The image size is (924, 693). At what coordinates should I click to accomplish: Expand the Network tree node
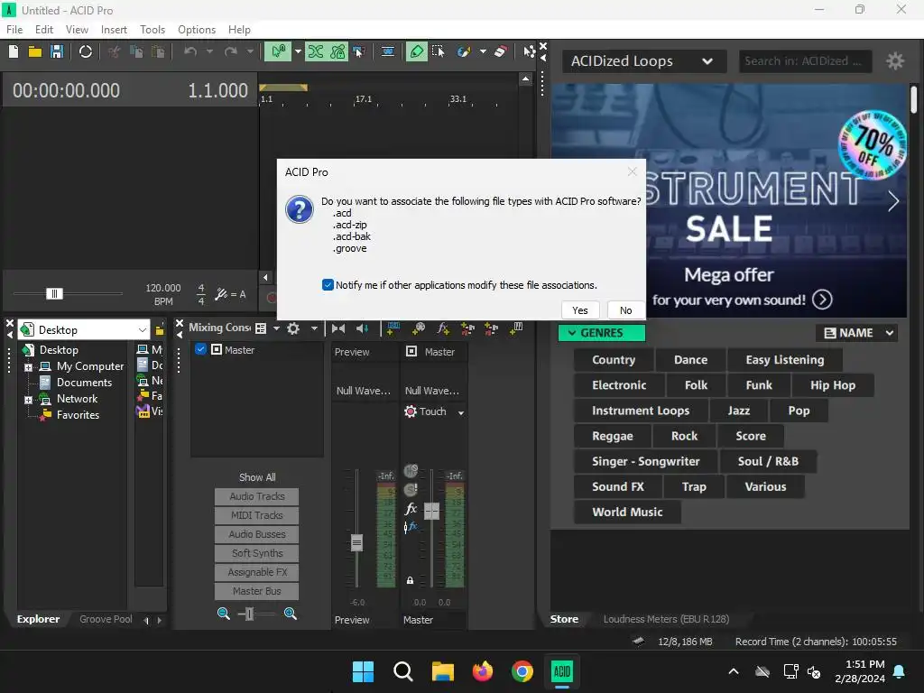pyautogui.click(x=28, y=400)
